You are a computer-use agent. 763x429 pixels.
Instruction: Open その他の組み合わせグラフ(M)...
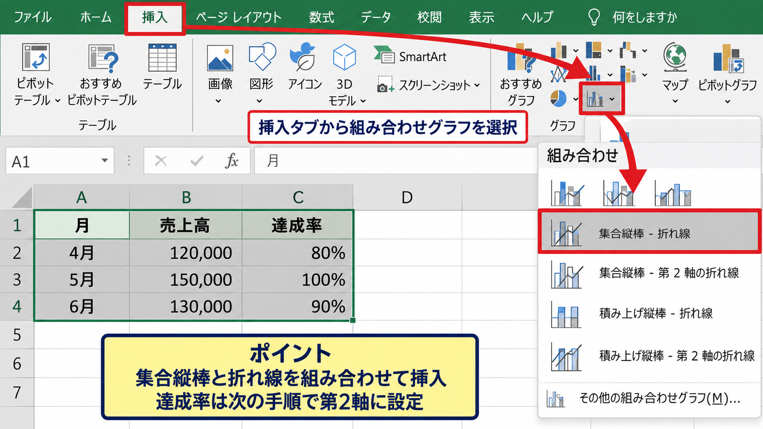point(649,398)
